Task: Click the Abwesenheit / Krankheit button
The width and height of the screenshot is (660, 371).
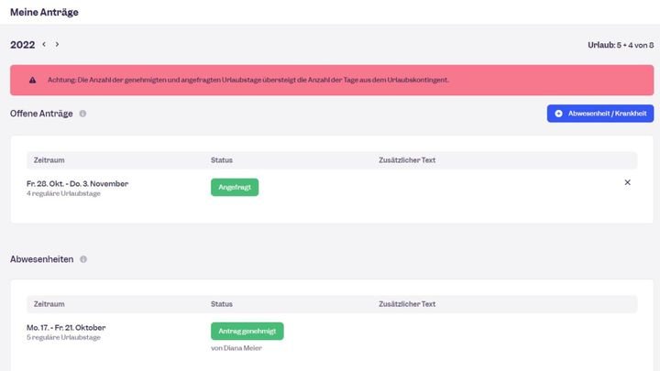Action: (x=599, y=114)
